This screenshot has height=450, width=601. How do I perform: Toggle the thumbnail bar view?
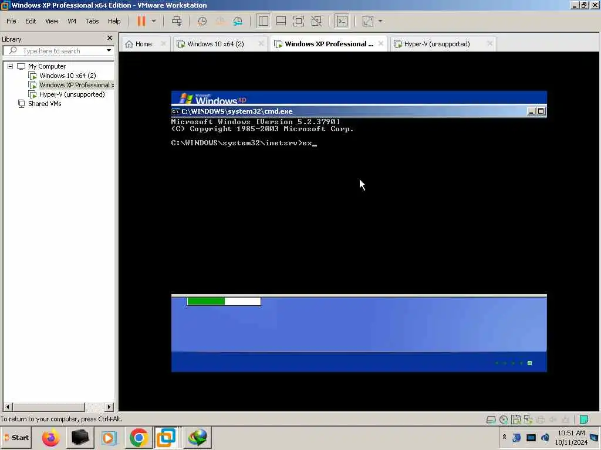click(281, 21)
